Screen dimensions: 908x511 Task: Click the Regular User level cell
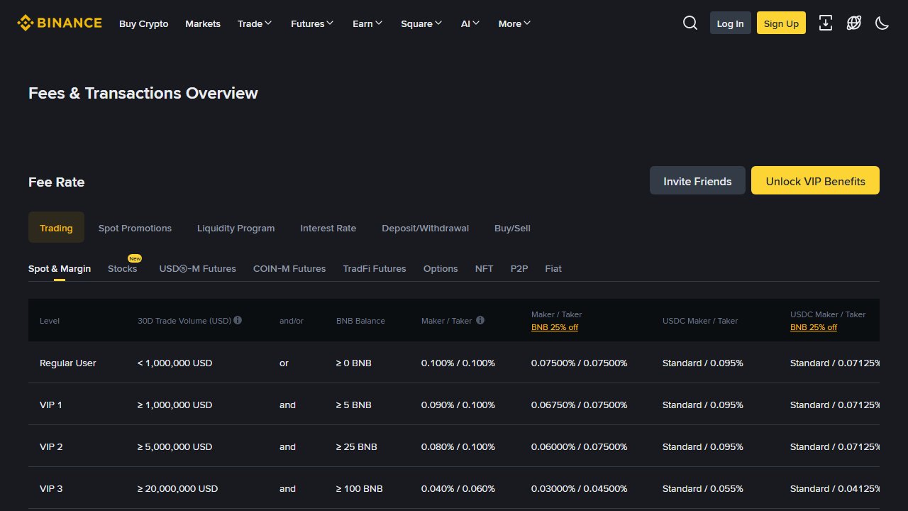tap(68, 363)
